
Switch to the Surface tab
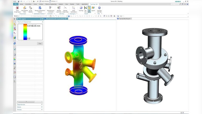(x=41, y=4)
